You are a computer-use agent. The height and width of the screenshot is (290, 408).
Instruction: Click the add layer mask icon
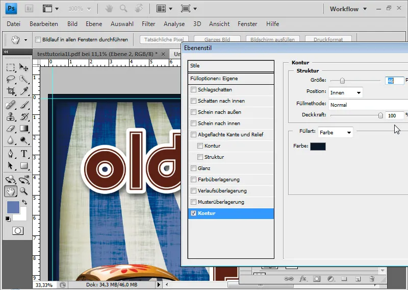click(x=317, y=279)
